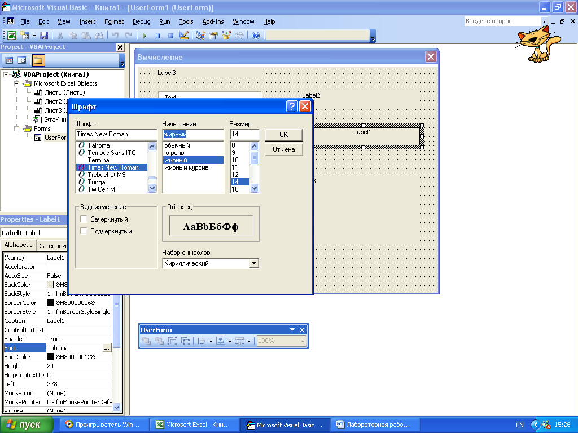The height and width of the screenshot is (433, 578).
Task: Open Toolbox toolbar icon
Action: tap(239, 36)
